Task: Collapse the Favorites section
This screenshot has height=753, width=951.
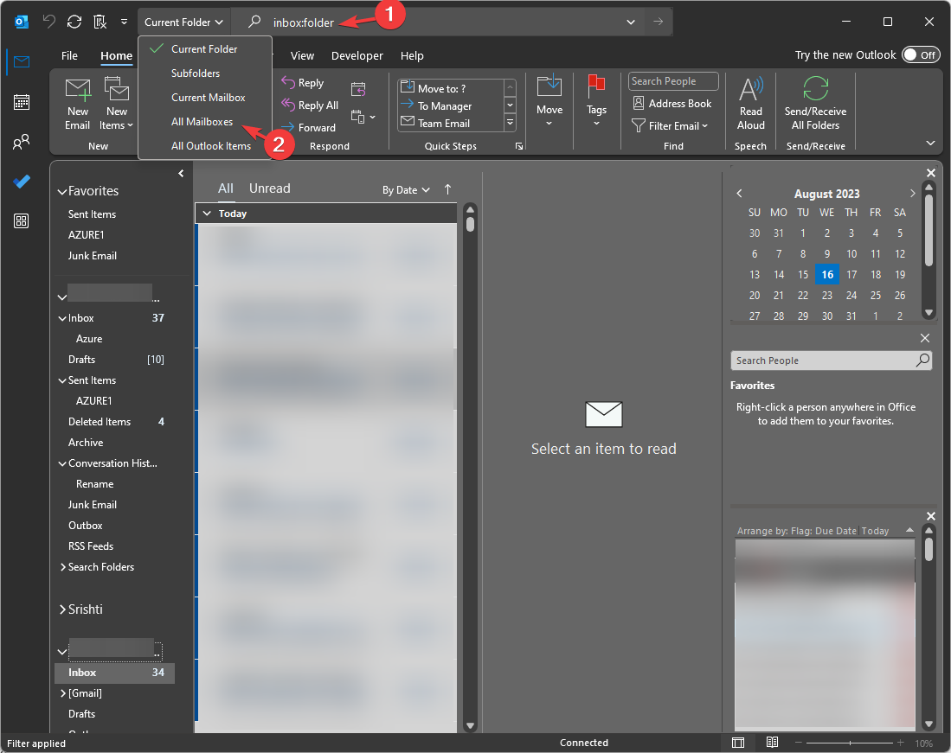Action: (61, 191)
